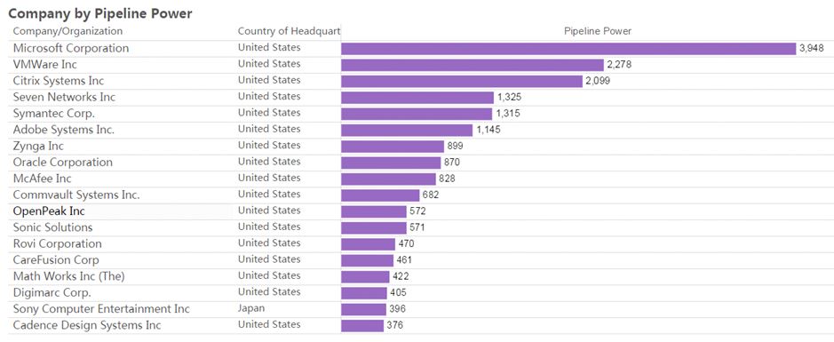
Task: Select the Oracle Corporation row label
Action: (63, 162)
